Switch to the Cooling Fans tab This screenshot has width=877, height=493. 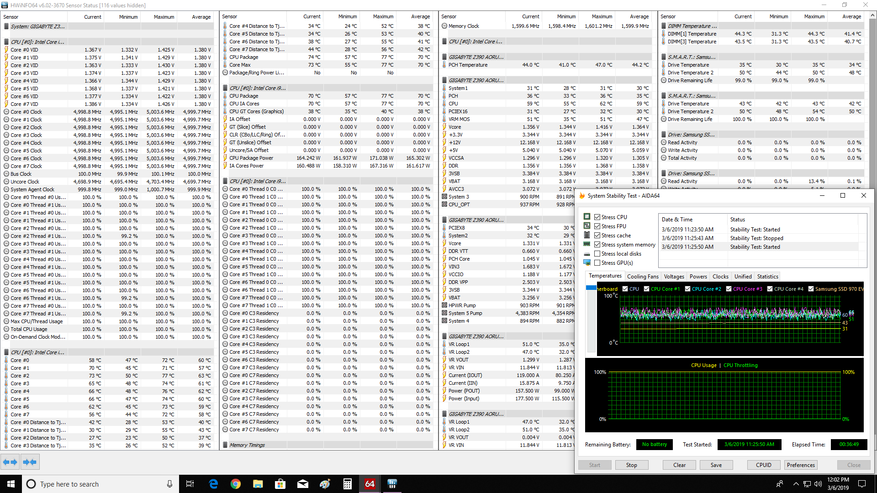click(643, 277)
